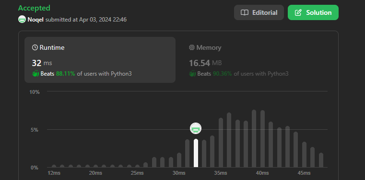The image size is (365, 180).
Task: Click the pencil icon in Solution button
Action: point(298,12)
